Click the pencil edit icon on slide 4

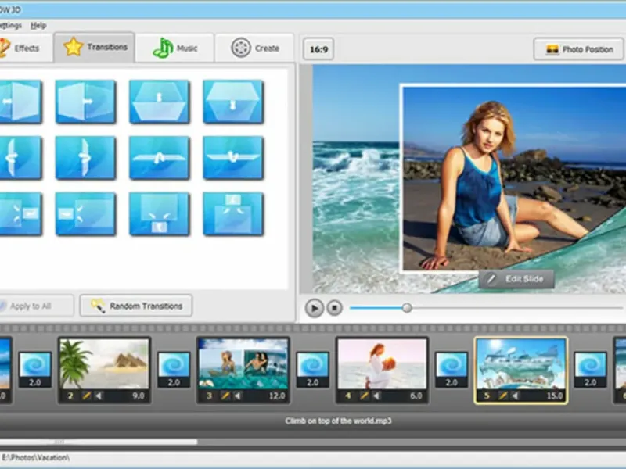coord(364,396)
